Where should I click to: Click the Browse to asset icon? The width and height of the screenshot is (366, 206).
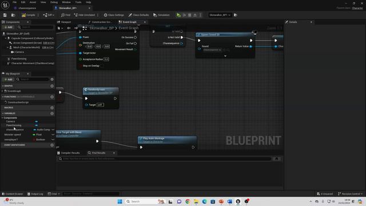(13, 15)
